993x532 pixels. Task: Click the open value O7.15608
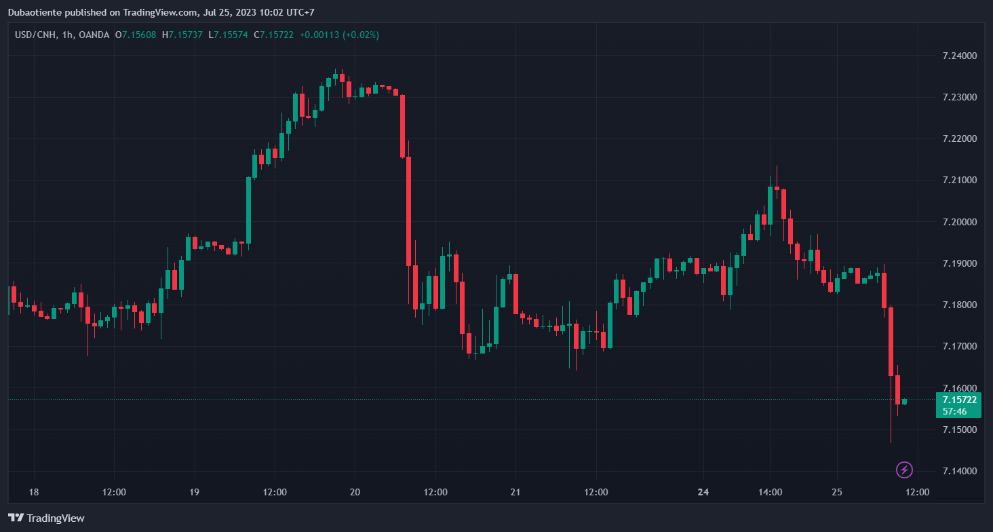pos(136,35)
